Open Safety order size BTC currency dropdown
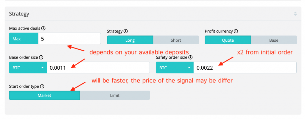The height and width of the screenshot is (119, 305). point(175,68)
